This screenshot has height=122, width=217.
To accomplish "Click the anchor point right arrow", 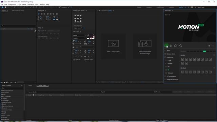I will [81, 18].
